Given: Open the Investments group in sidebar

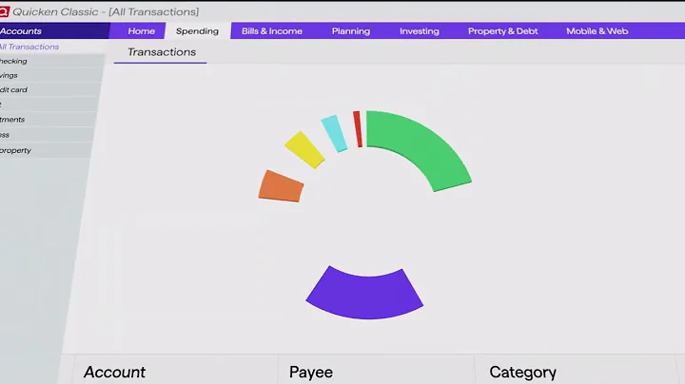Looking at the screenshot, I should (x=49, y=120).
